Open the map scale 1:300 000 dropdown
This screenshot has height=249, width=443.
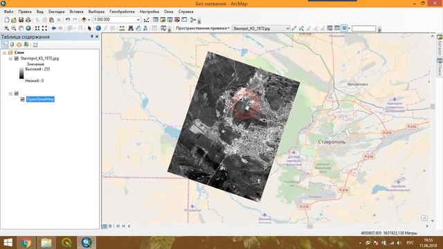click(138, 19)
